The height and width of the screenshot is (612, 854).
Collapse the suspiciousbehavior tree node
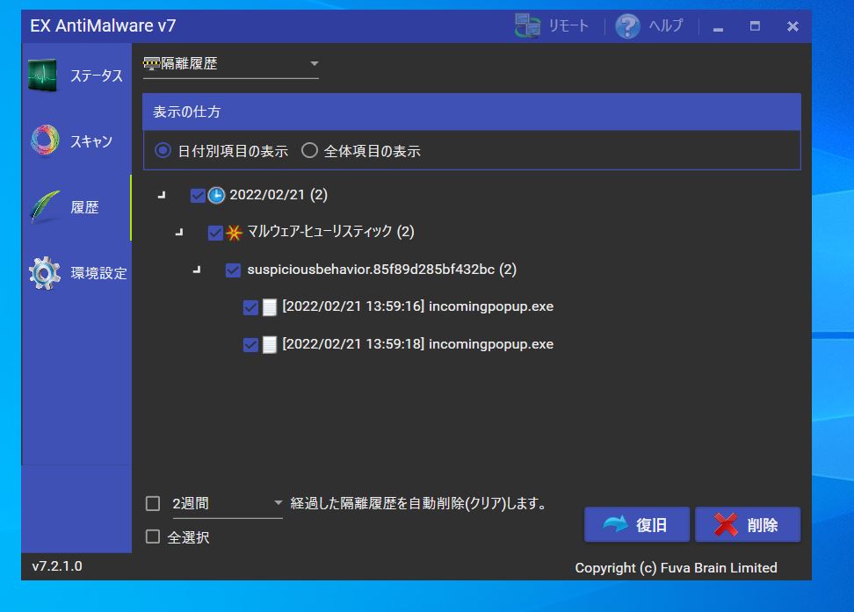click(197, 270)
